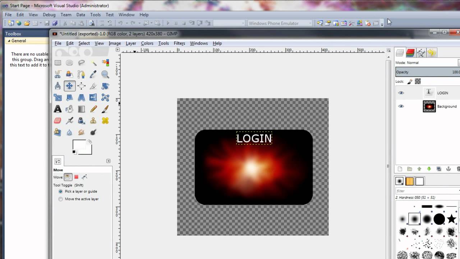
Task: Open the Visual Studio Team menu
Action: (x=66, y=15)
